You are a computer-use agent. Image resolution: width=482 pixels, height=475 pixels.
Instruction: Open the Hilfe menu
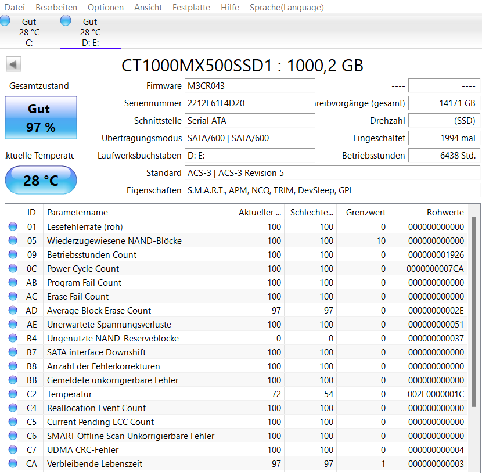click(x=229, y=8)
